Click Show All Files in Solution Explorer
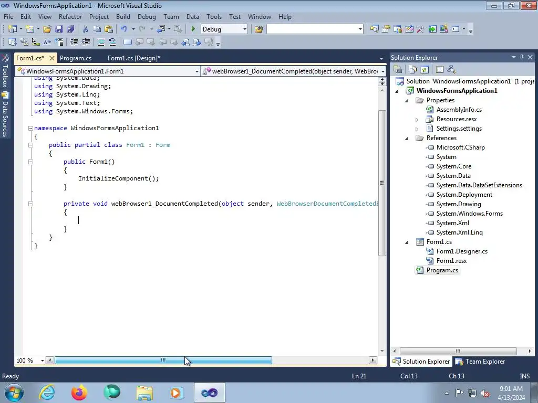This screenshot has height=403, width=538. pos(413,70)
